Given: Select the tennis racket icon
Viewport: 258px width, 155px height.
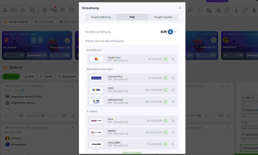Looking at the screenshot, I should pos(63,10).
